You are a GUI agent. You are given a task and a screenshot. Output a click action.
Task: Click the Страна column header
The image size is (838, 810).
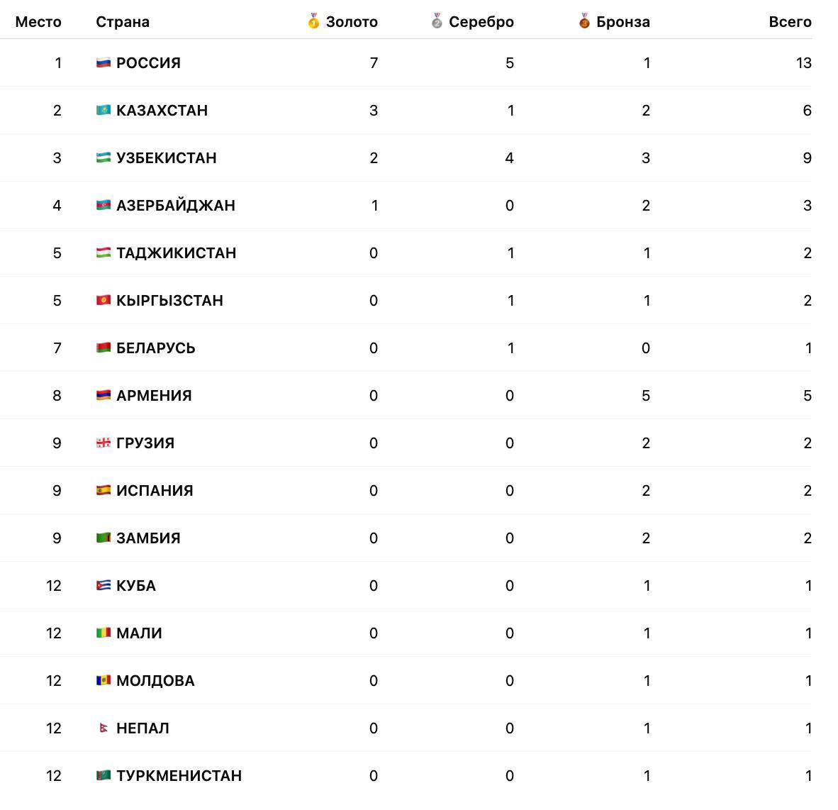[x=123, y=22]
